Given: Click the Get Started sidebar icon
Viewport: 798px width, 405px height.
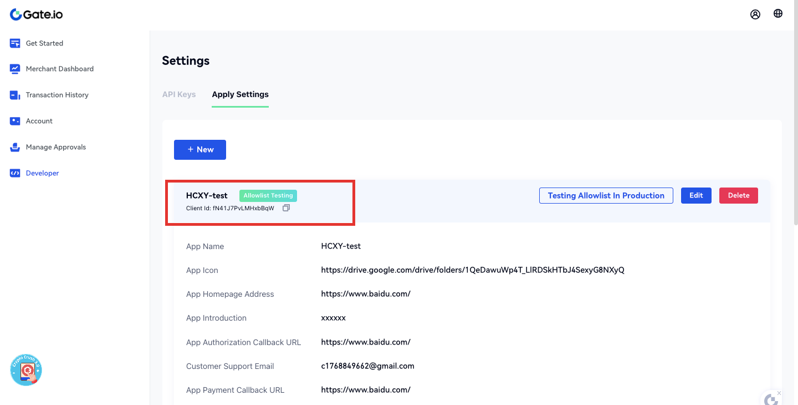Looking at the screenshot, I should 15,43.
